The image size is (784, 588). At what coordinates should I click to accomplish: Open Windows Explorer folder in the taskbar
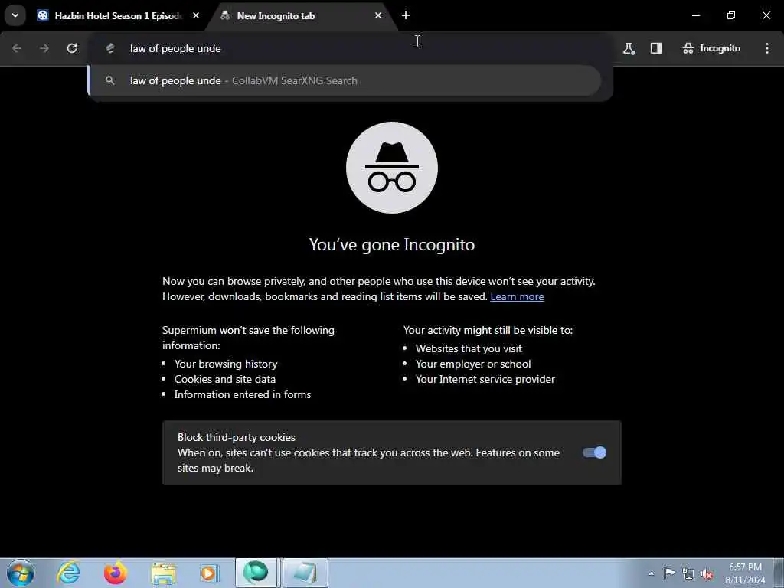coord(163,573)
